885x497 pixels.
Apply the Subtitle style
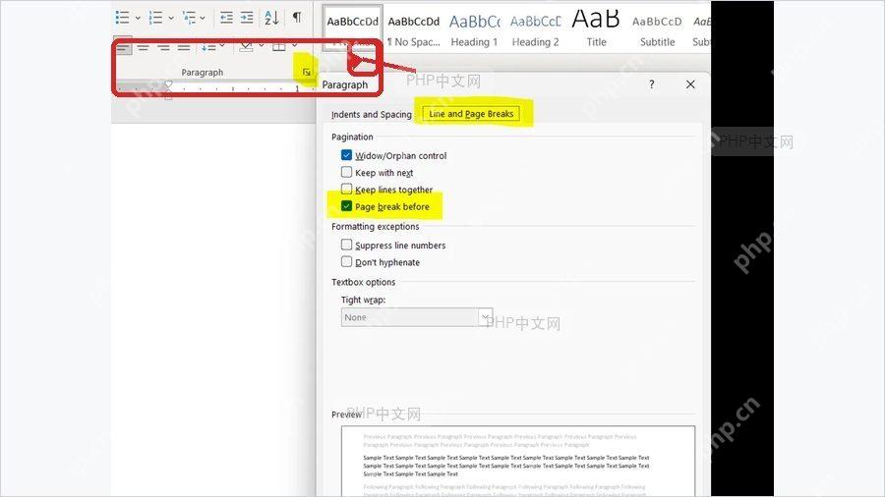pyautogui.click(x=657, y=29)
